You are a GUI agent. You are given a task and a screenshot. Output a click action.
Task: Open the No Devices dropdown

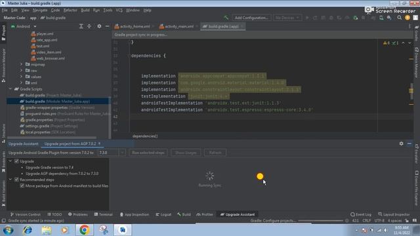(287, 18)
